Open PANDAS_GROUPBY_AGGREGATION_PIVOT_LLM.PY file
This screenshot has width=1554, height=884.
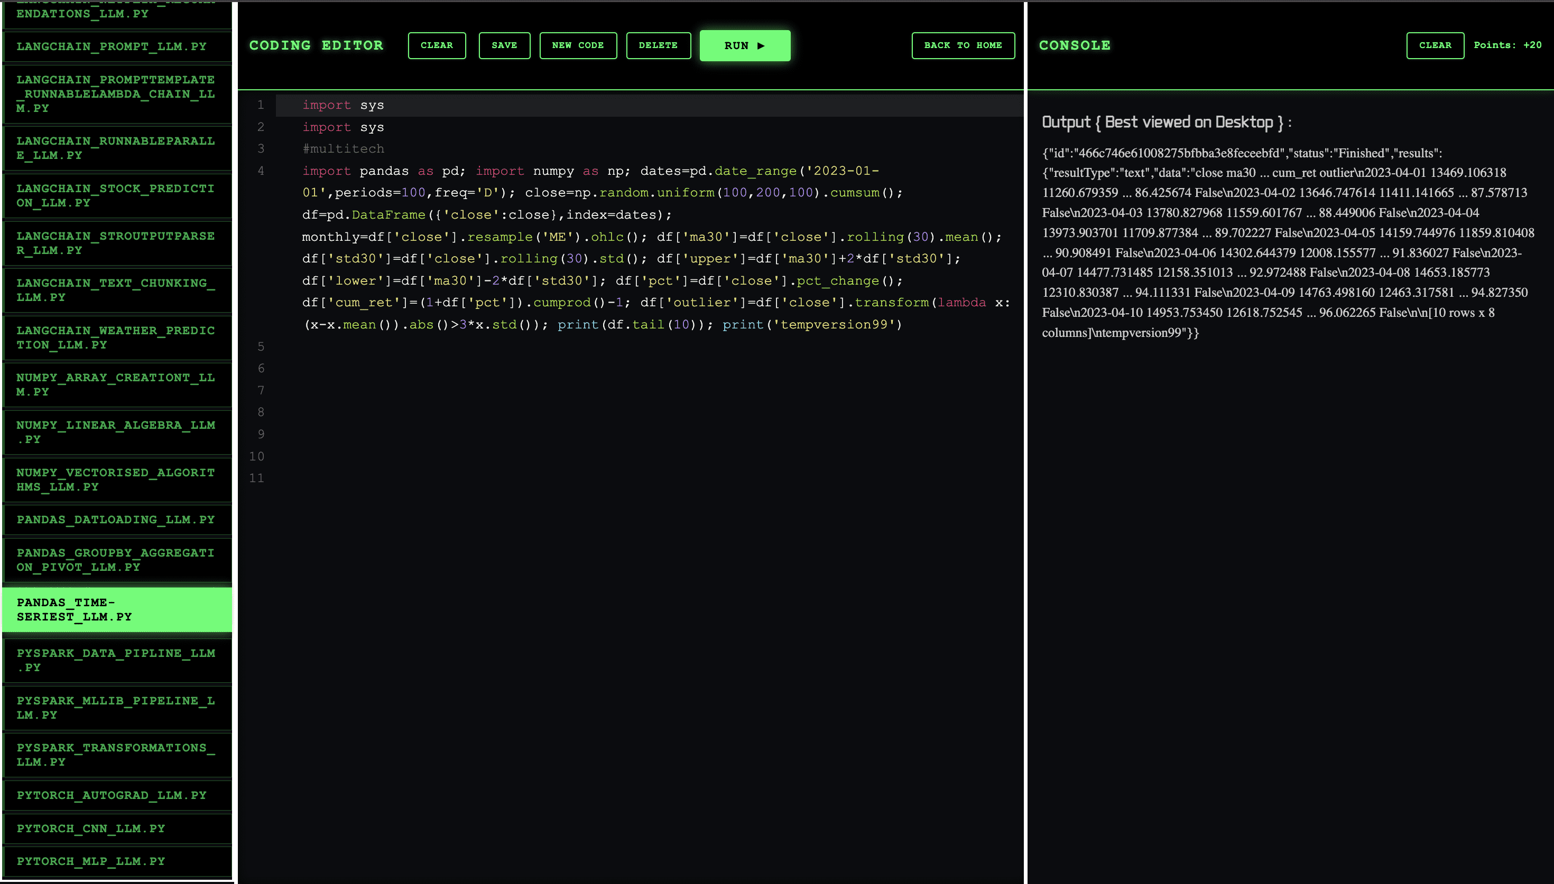(x=117, y=560)
